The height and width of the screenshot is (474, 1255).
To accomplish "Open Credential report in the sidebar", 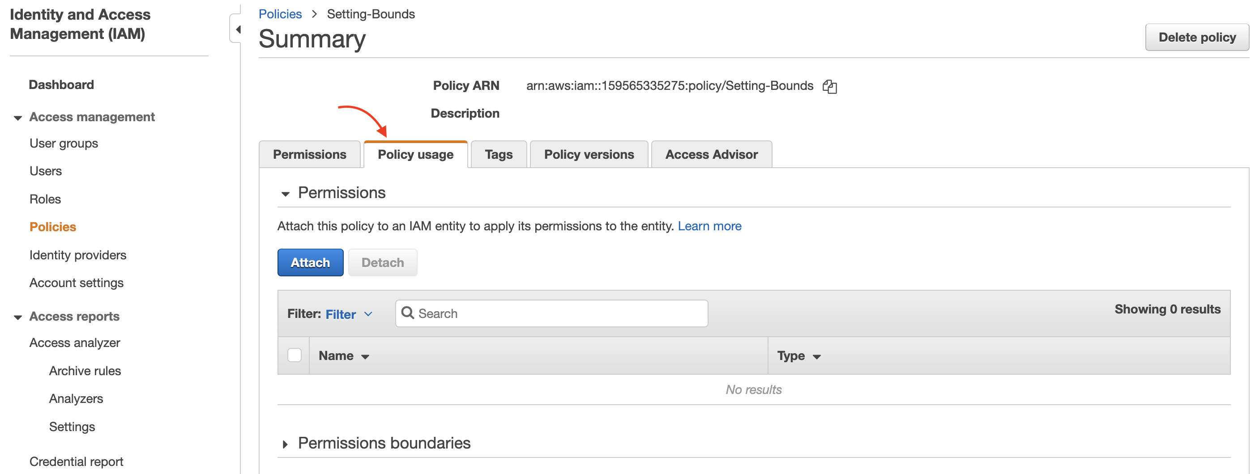I will (77, 461).
